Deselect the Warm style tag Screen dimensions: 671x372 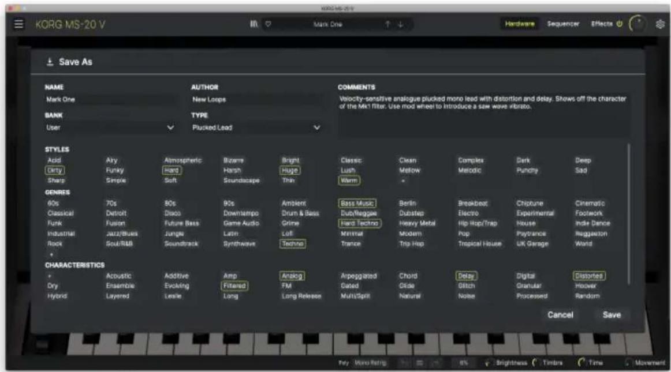coord(349,181)
